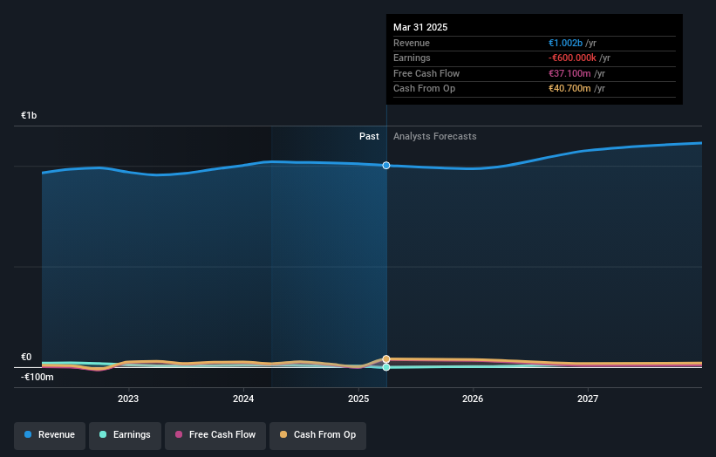Click the teal Earnings legend dot

103,434
